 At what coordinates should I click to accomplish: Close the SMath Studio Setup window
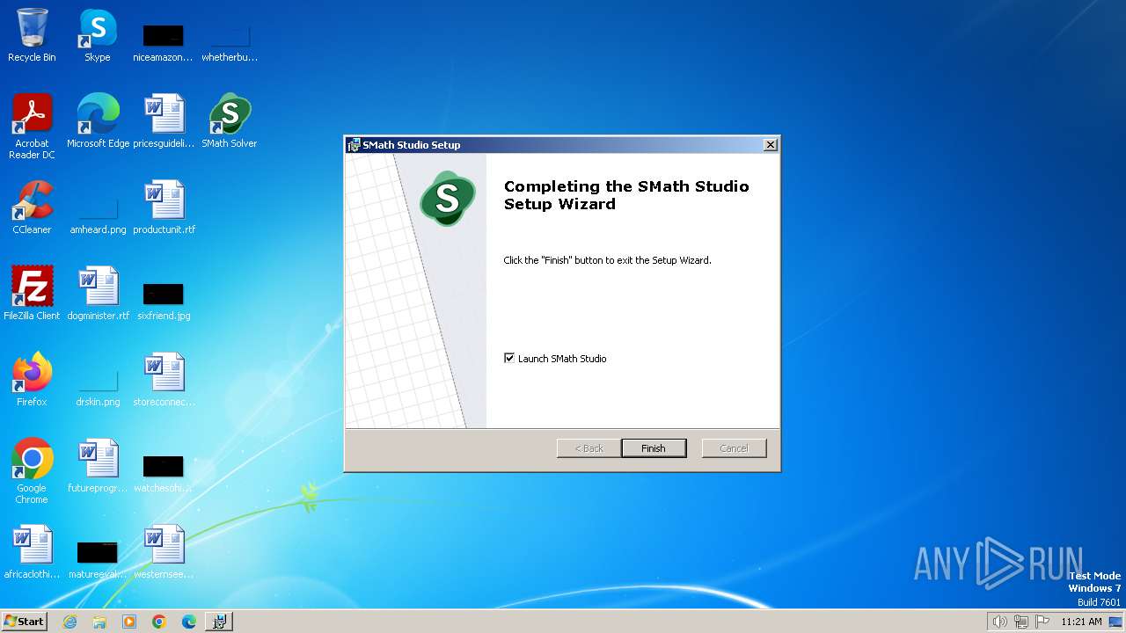click(771, 145)
